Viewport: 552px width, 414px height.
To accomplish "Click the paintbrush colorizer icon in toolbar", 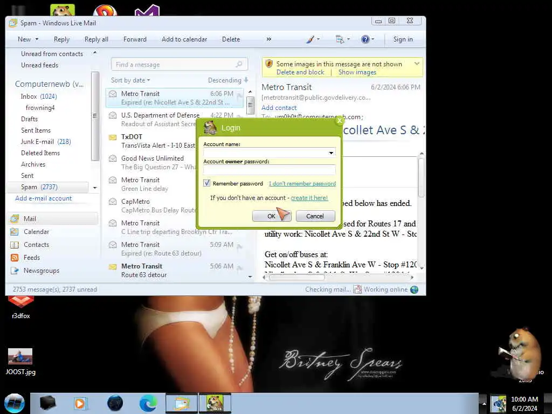I will click(x=310, y=39).
